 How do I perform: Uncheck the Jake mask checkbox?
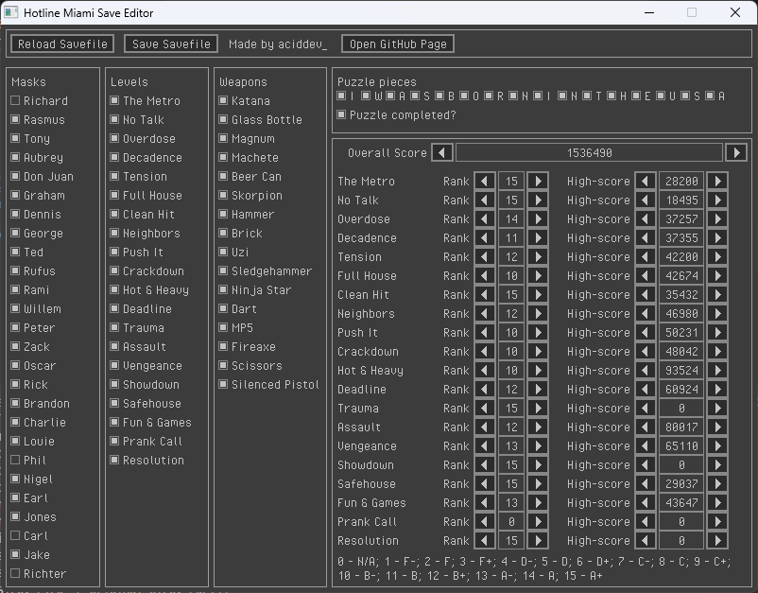coord(15,554)
